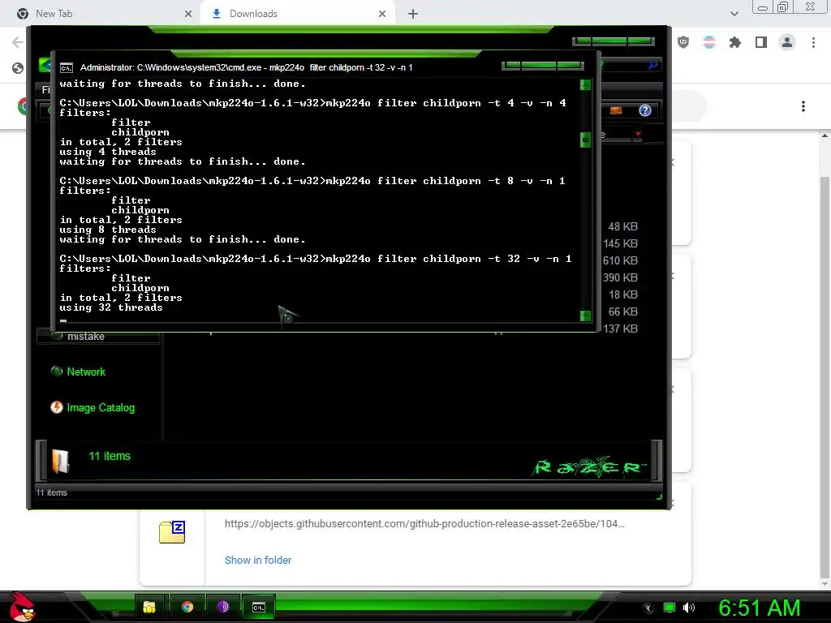The width and height of the screenshot is (831, 623).
Task: Go back with Chrome back arrow
Action: tap(18, 42)
